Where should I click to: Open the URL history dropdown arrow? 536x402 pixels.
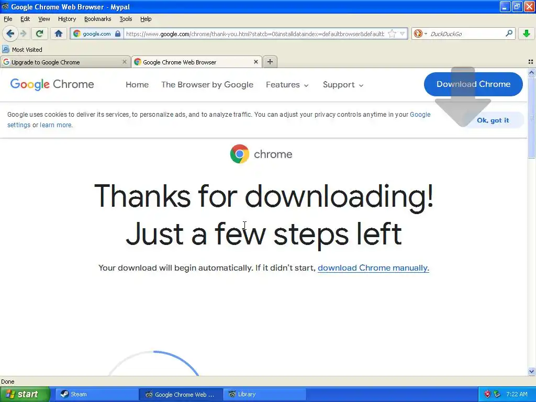403,33
